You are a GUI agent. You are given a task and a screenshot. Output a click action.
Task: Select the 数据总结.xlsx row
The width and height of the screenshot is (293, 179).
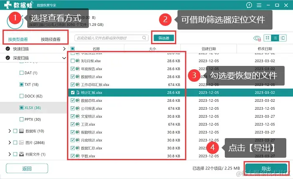(x=180, y=101)
